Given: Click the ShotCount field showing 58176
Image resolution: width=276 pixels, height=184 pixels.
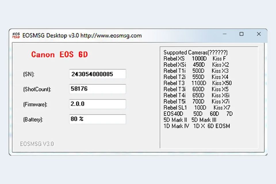Looking at the screenshot, I should [97, 89].
